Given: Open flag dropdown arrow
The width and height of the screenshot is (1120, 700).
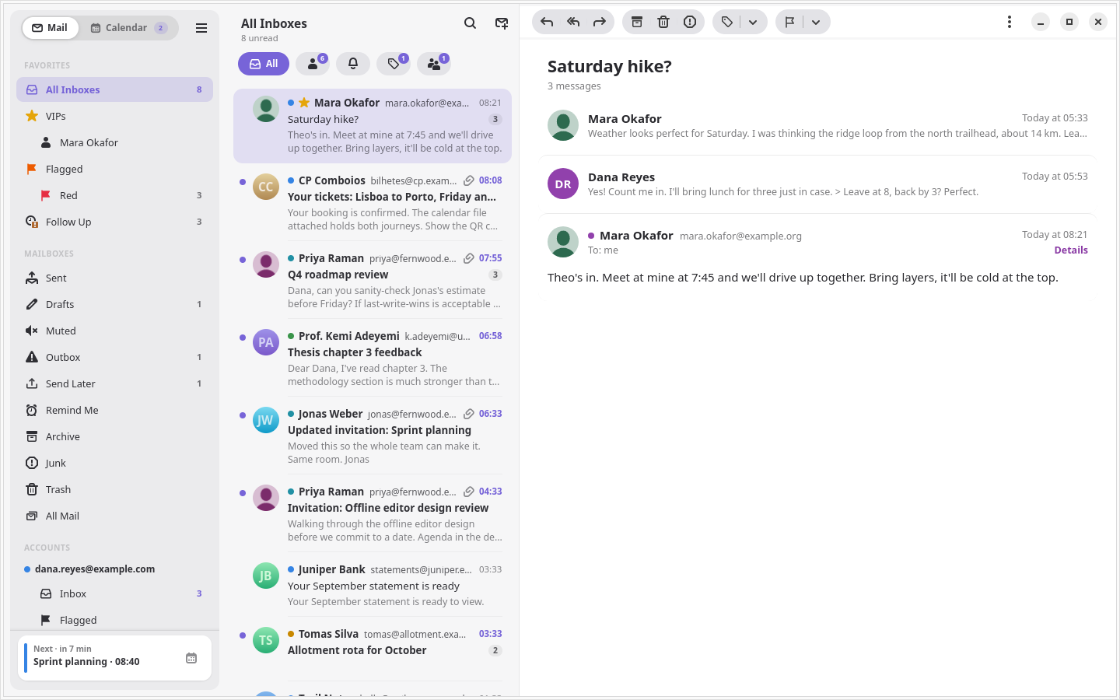Looking at the screenshot, I should tap(816, 22).
